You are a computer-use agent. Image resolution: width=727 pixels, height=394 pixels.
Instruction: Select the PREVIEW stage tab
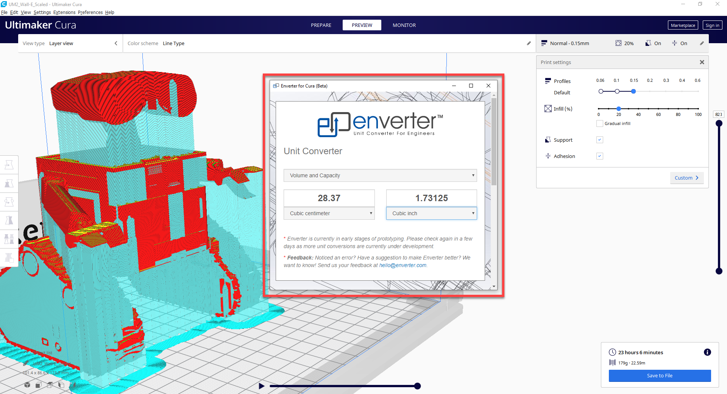click(362, 25)
